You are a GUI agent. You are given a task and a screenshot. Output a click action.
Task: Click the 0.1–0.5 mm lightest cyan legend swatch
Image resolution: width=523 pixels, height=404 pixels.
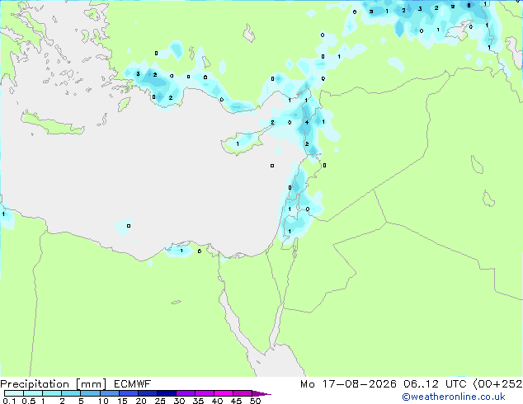pos(14,393)
